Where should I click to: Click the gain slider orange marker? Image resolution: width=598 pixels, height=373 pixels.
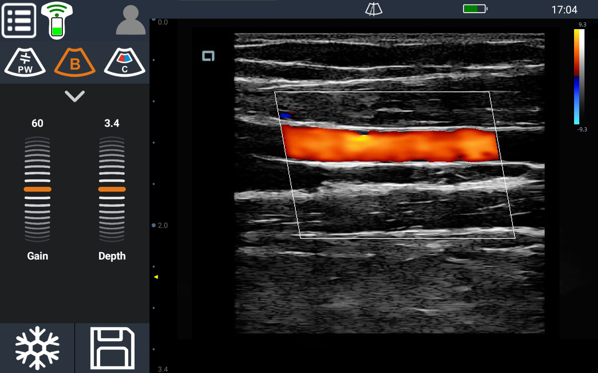pos(37,189)
